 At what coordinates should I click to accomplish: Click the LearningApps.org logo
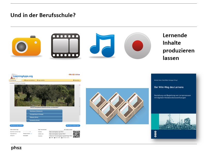click(21, 76)
